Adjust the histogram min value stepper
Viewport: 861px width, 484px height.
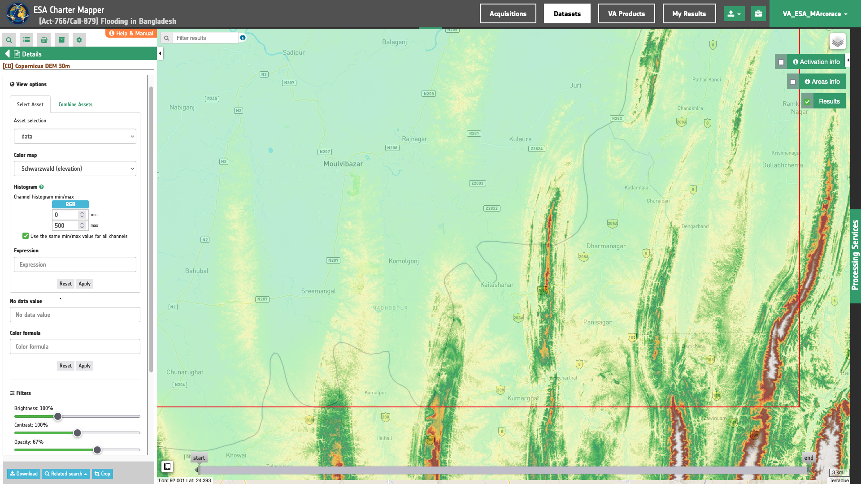[82, 215]
